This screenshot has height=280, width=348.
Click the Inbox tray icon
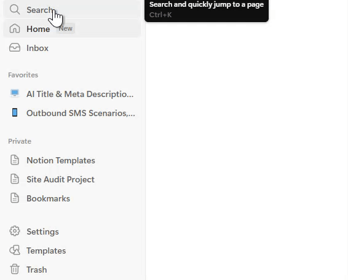click(15, 48)
